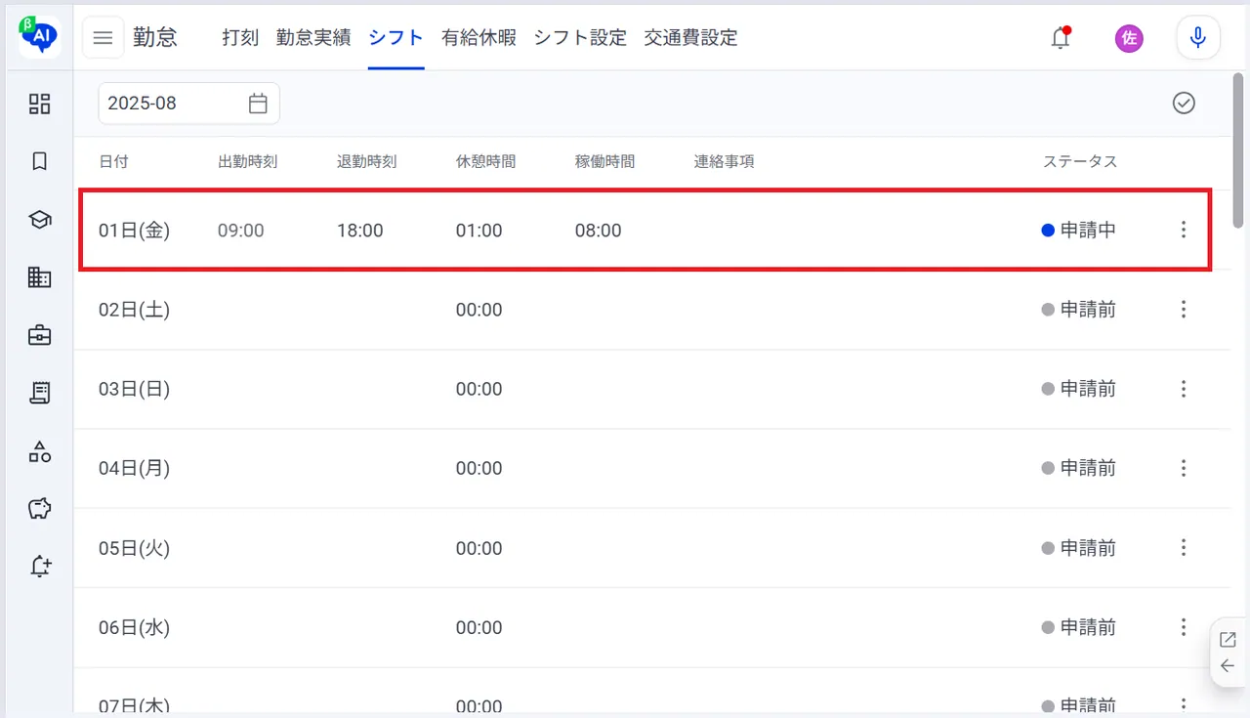Switch to the 勤怠実績 tab
This screenshot has height=718, width=1250.
coord(313,38)
